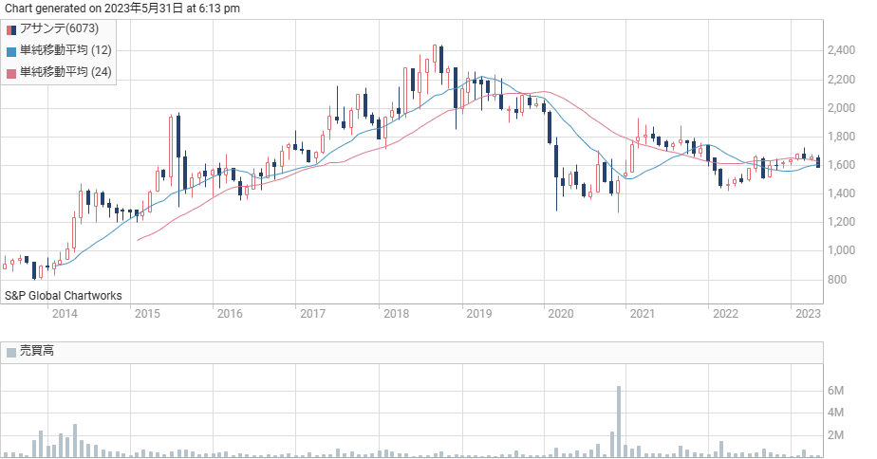The image size is (877, 459).
Task: Click the 2018 year axis label
Action: (x=396, y=314)
